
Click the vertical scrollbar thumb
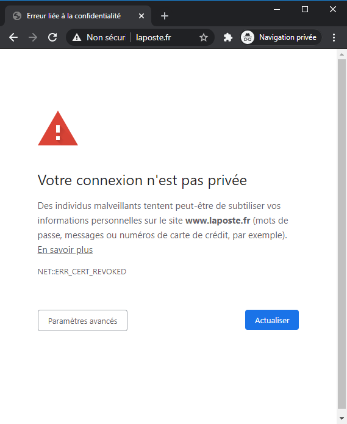tap(342, 234)
